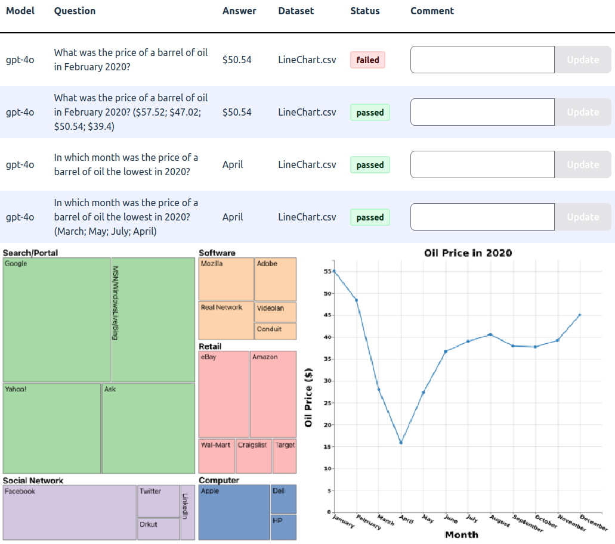
Task: Select the Conduit treemap block
Action: [x=276, y=331]
